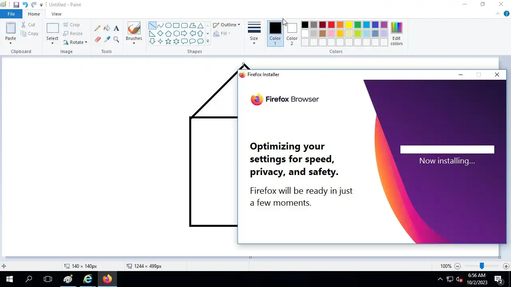Select the Pencil tool
511x287 pixels.
coord(97,28)
